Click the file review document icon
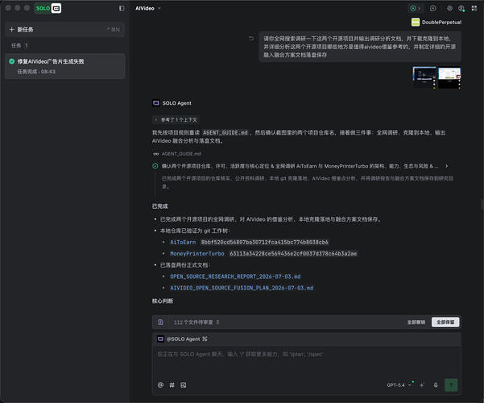 [161, 322]
